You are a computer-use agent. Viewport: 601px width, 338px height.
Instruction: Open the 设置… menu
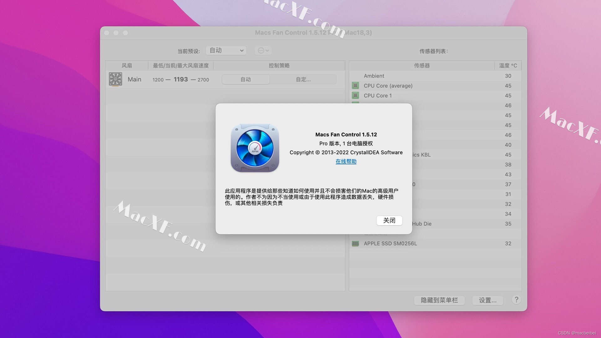coord(487,300)
